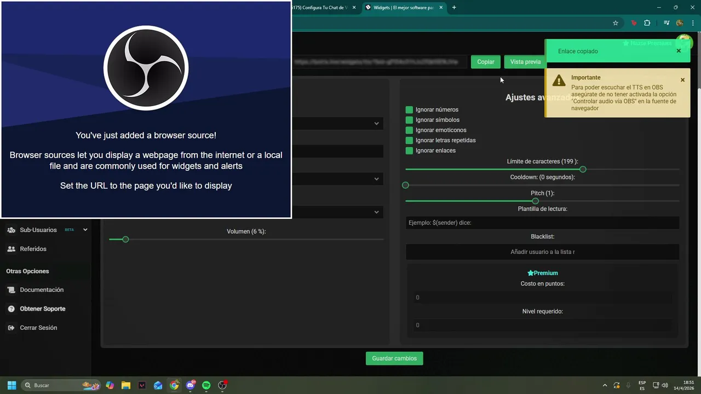Click the 'Guardar cambios' button
701x394 pixels.
click(394, 358)
